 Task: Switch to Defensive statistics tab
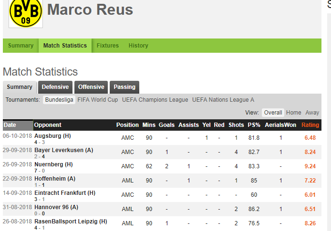55,87
